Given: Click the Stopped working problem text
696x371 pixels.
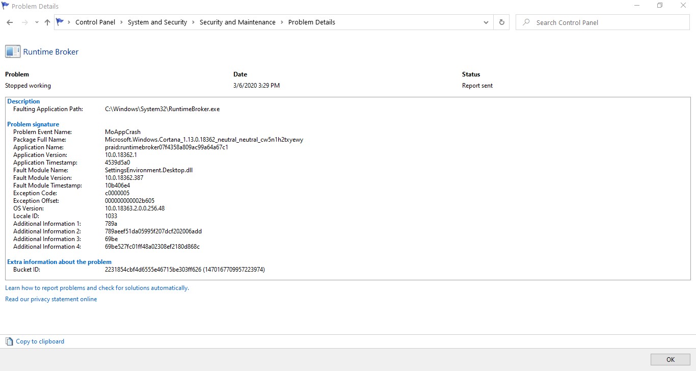Looking at the screenshot, I should 28,86.
